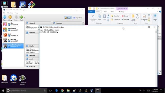
Task: Show hidden system tray icons
Action: pyautogui.click(x=140, y=91)
